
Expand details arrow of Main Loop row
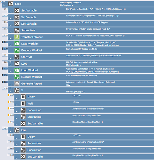[4, 5]
